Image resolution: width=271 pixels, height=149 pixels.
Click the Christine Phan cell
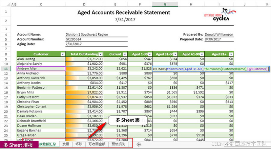coord(41,102)
